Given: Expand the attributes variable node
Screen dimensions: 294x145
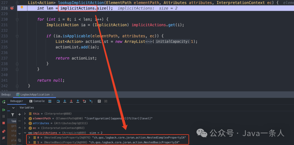Looking at the screenshot, I should tap(25, 123).
